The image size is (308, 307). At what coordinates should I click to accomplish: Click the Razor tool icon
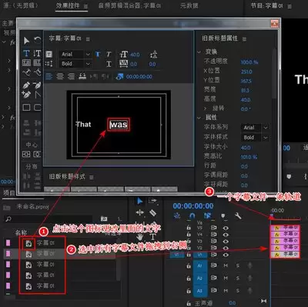coord(152,213)
